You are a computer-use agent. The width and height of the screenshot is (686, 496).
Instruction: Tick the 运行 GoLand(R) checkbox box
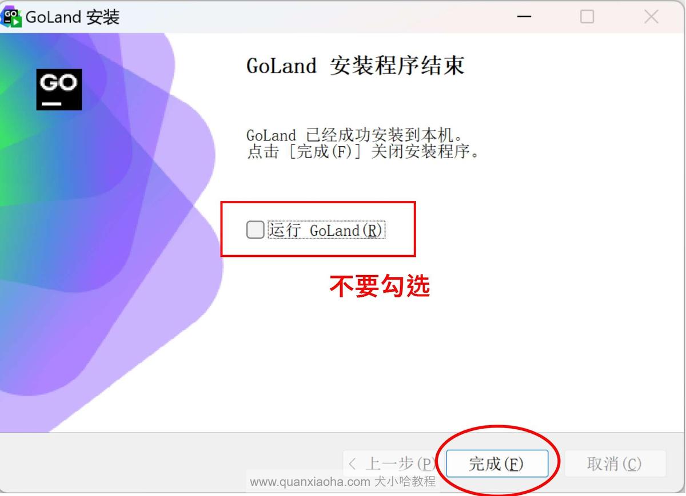[255, 229]
